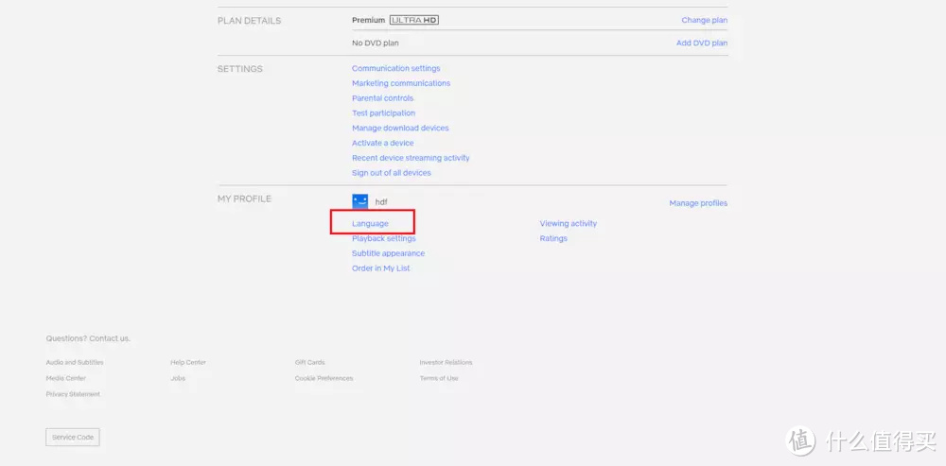Viewport: 946px width, 466px height.
Task: Open Help Center footer link
Action: 188,362
